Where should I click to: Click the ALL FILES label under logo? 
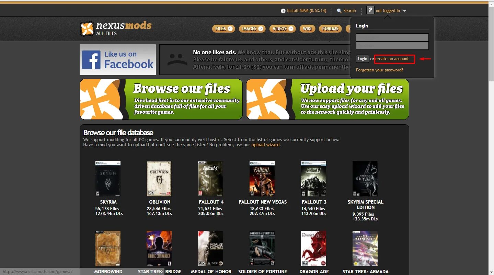[x=106, y=33]
